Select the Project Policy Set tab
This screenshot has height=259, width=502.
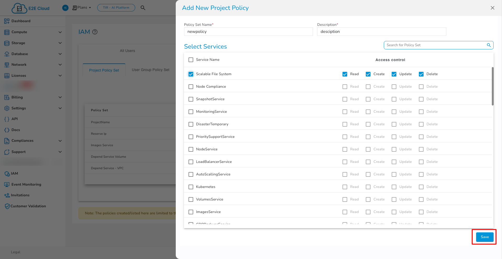104,70
